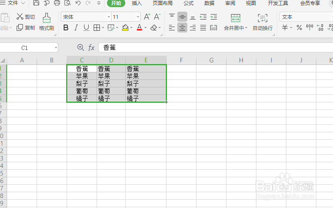Image resolution: width=333 pixels, height=208 pixels.
Task: Enable 自动换行 wrap text
Action: 263,22
